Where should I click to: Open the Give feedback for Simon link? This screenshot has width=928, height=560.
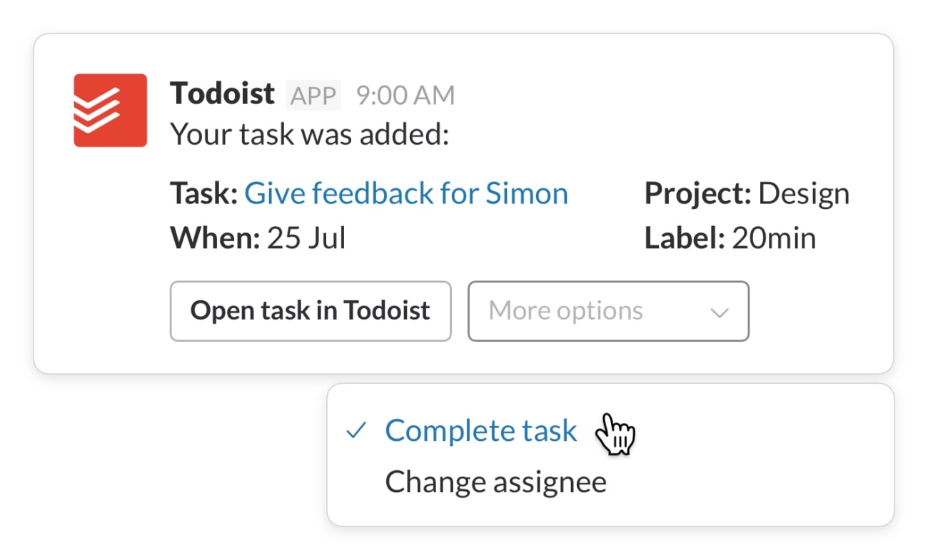click(x=406, y=193)
